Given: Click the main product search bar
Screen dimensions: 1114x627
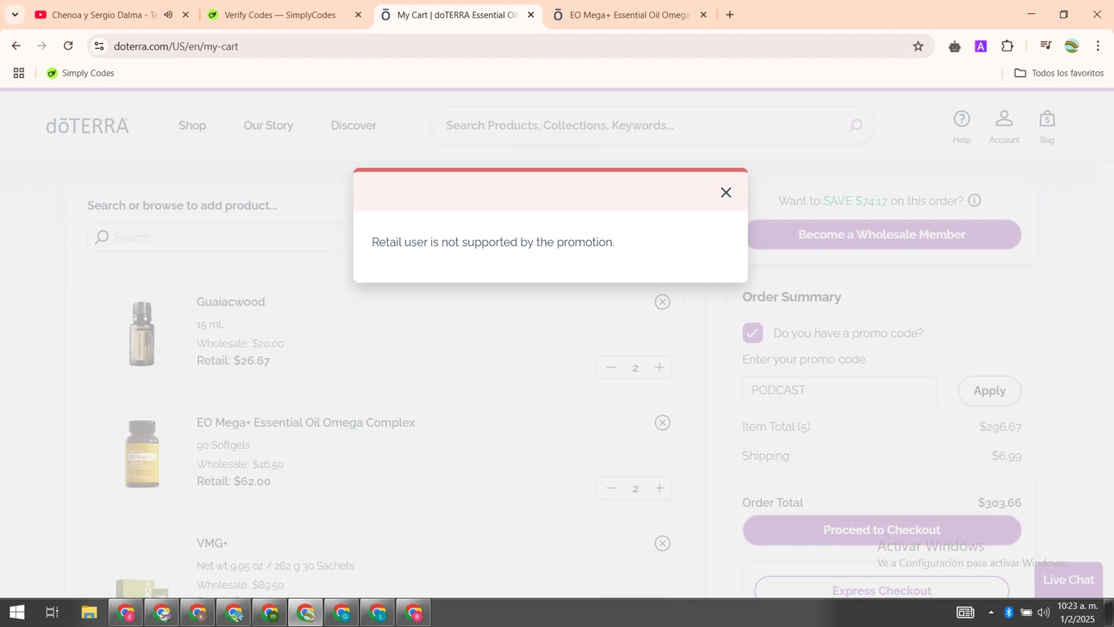Looking at the screenshot, I should pyautogui.click(x=652, y=126).
